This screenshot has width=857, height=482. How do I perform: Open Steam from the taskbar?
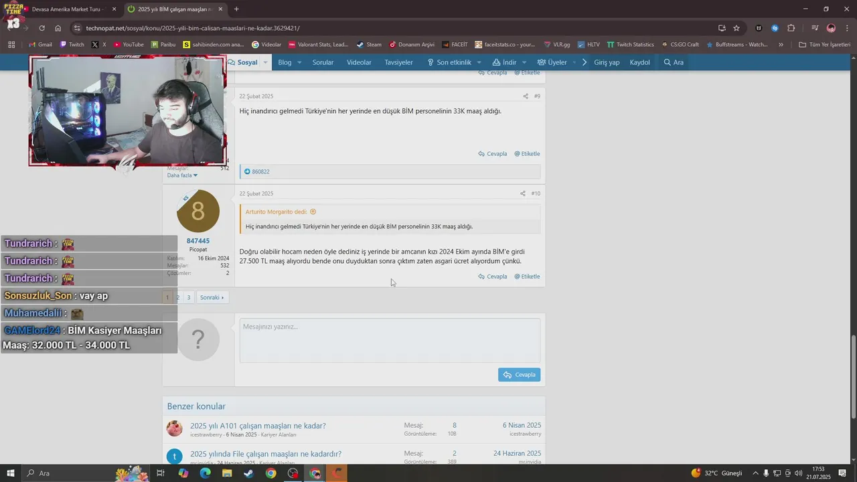pos(248,473)
